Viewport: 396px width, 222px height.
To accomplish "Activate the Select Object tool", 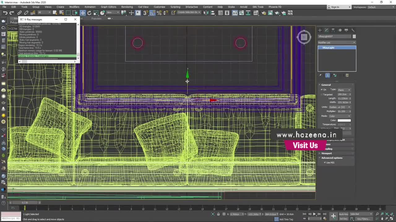I will point(55,13).
